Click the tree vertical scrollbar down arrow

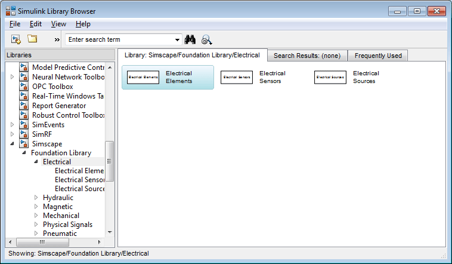coord(110,232)
